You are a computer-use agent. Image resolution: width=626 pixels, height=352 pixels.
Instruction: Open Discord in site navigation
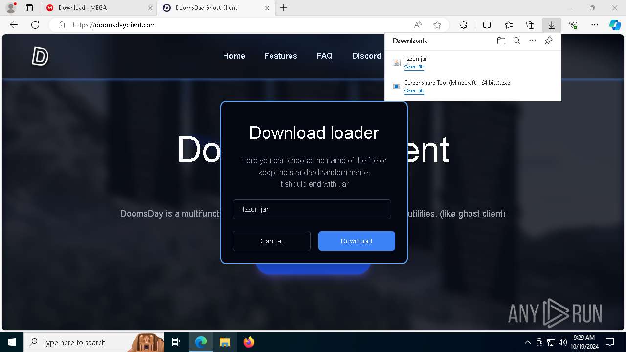point(366,56)
